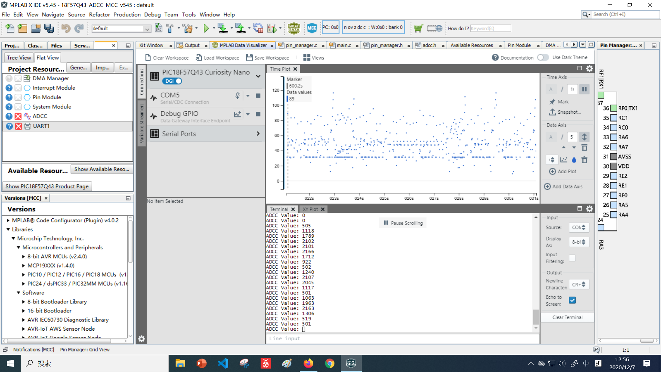Launch the MCC code configurator icon
This screenshot has height=372, width=661.
(x=312, y=28)
